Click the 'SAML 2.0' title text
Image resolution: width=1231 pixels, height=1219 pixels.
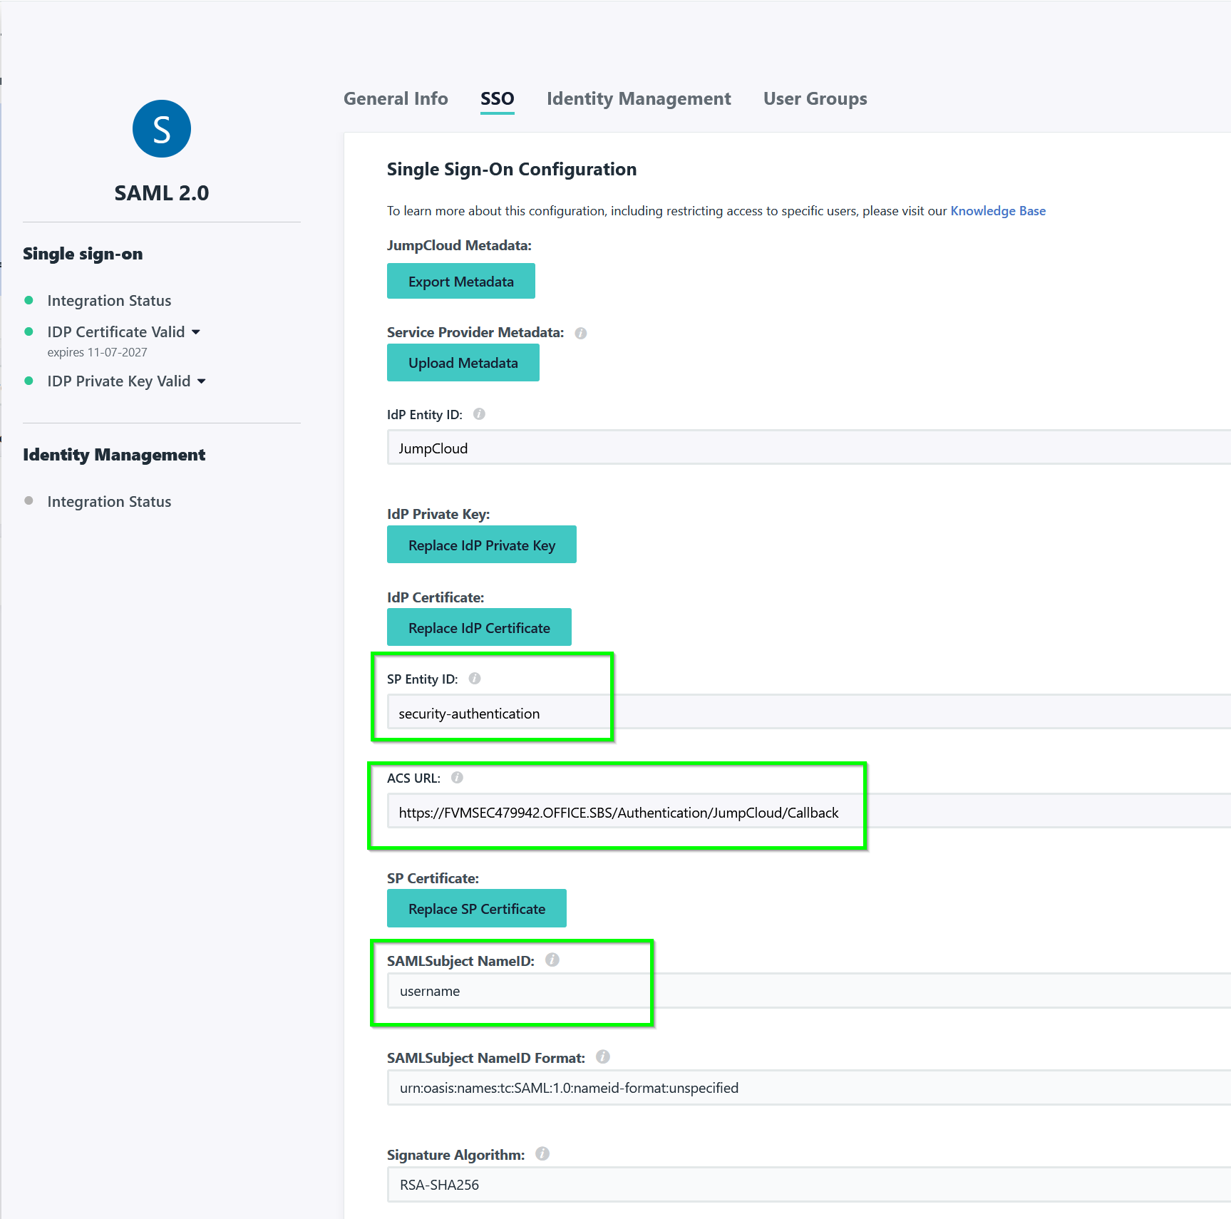pos(162,193)
